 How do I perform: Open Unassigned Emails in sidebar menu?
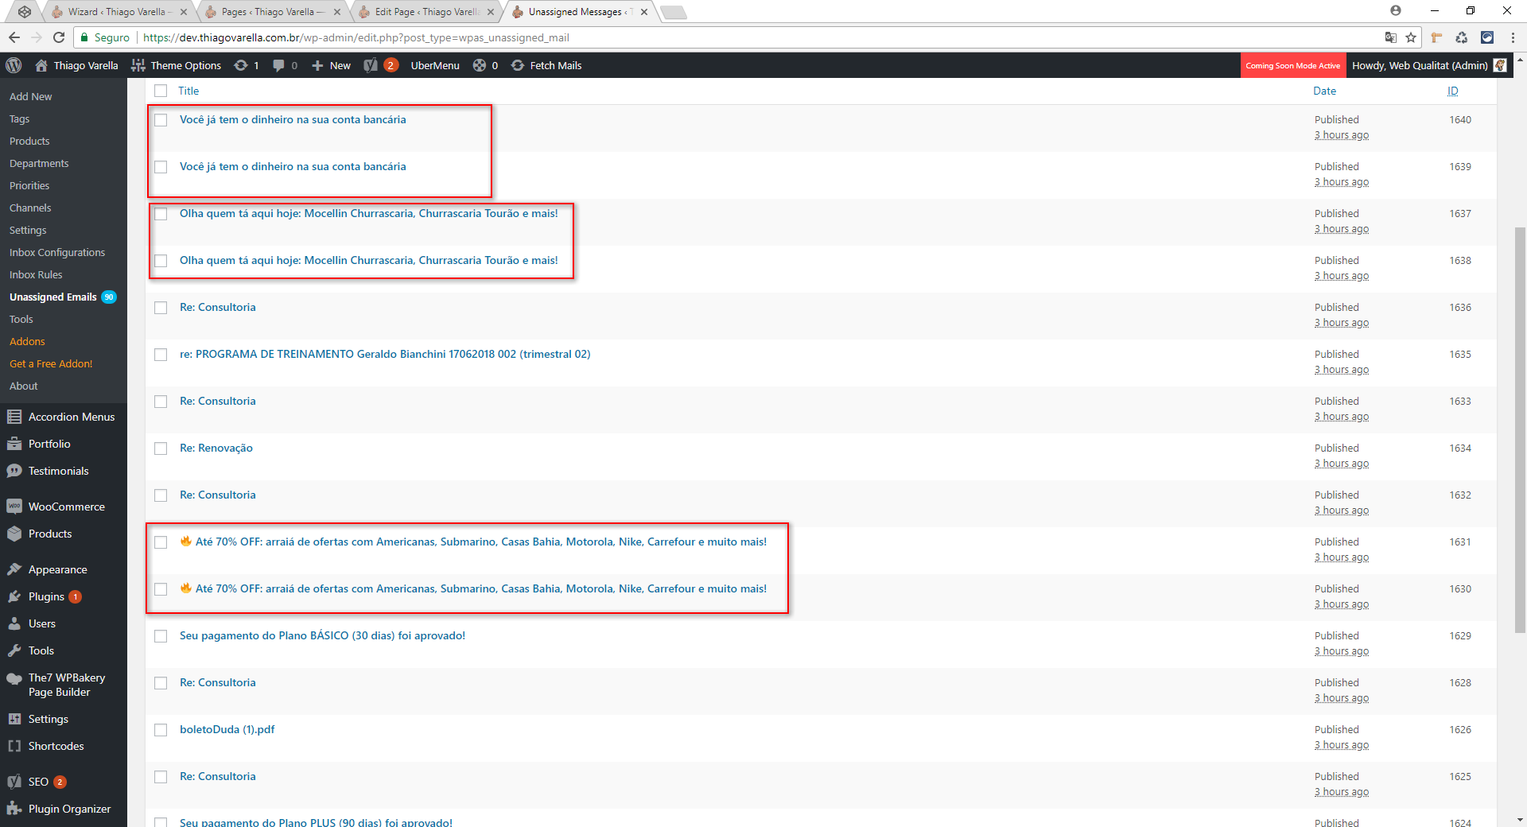pos(53,297)
